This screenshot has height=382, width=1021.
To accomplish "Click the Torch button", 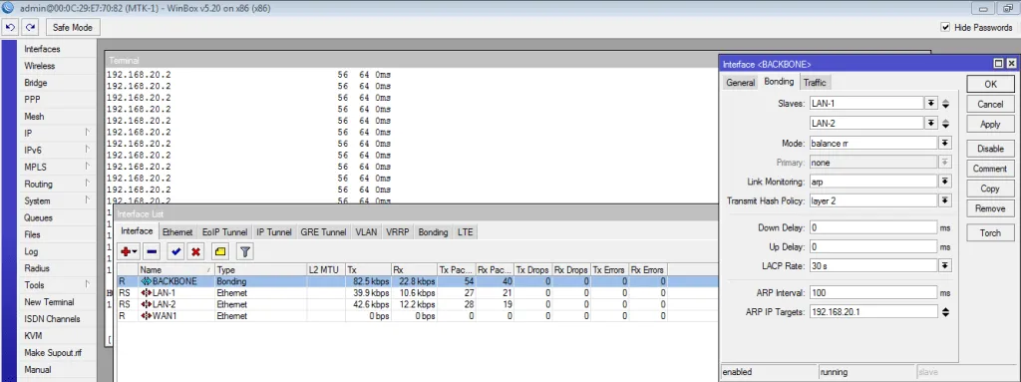I will click(x=990, y=232).
